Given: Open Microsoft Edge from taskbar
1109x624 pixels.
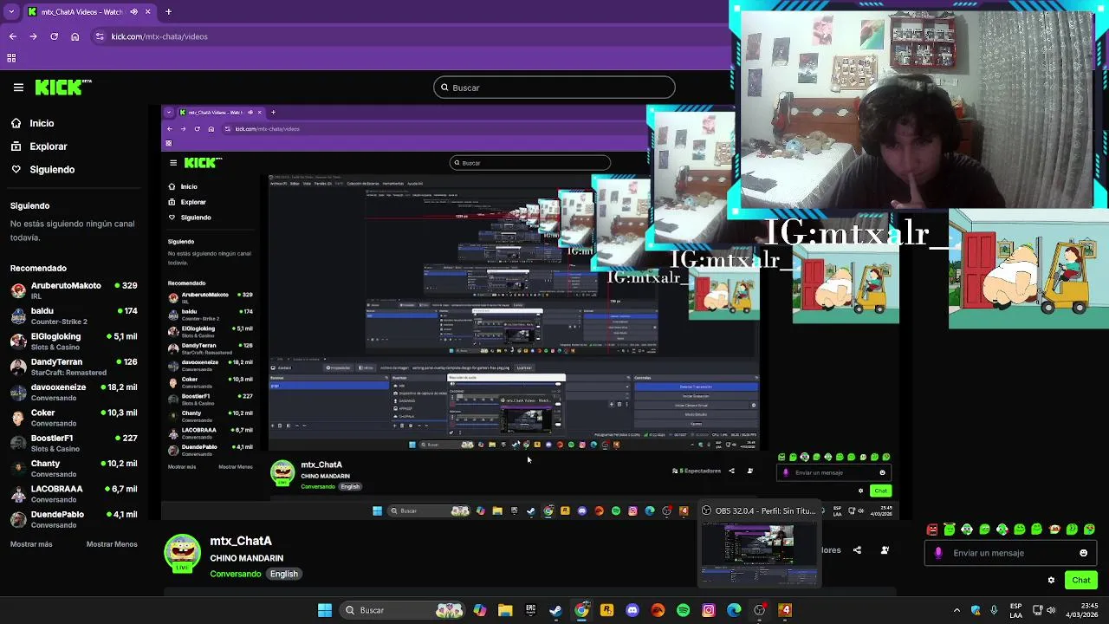Looking at the screenshot, I should 734,610.
